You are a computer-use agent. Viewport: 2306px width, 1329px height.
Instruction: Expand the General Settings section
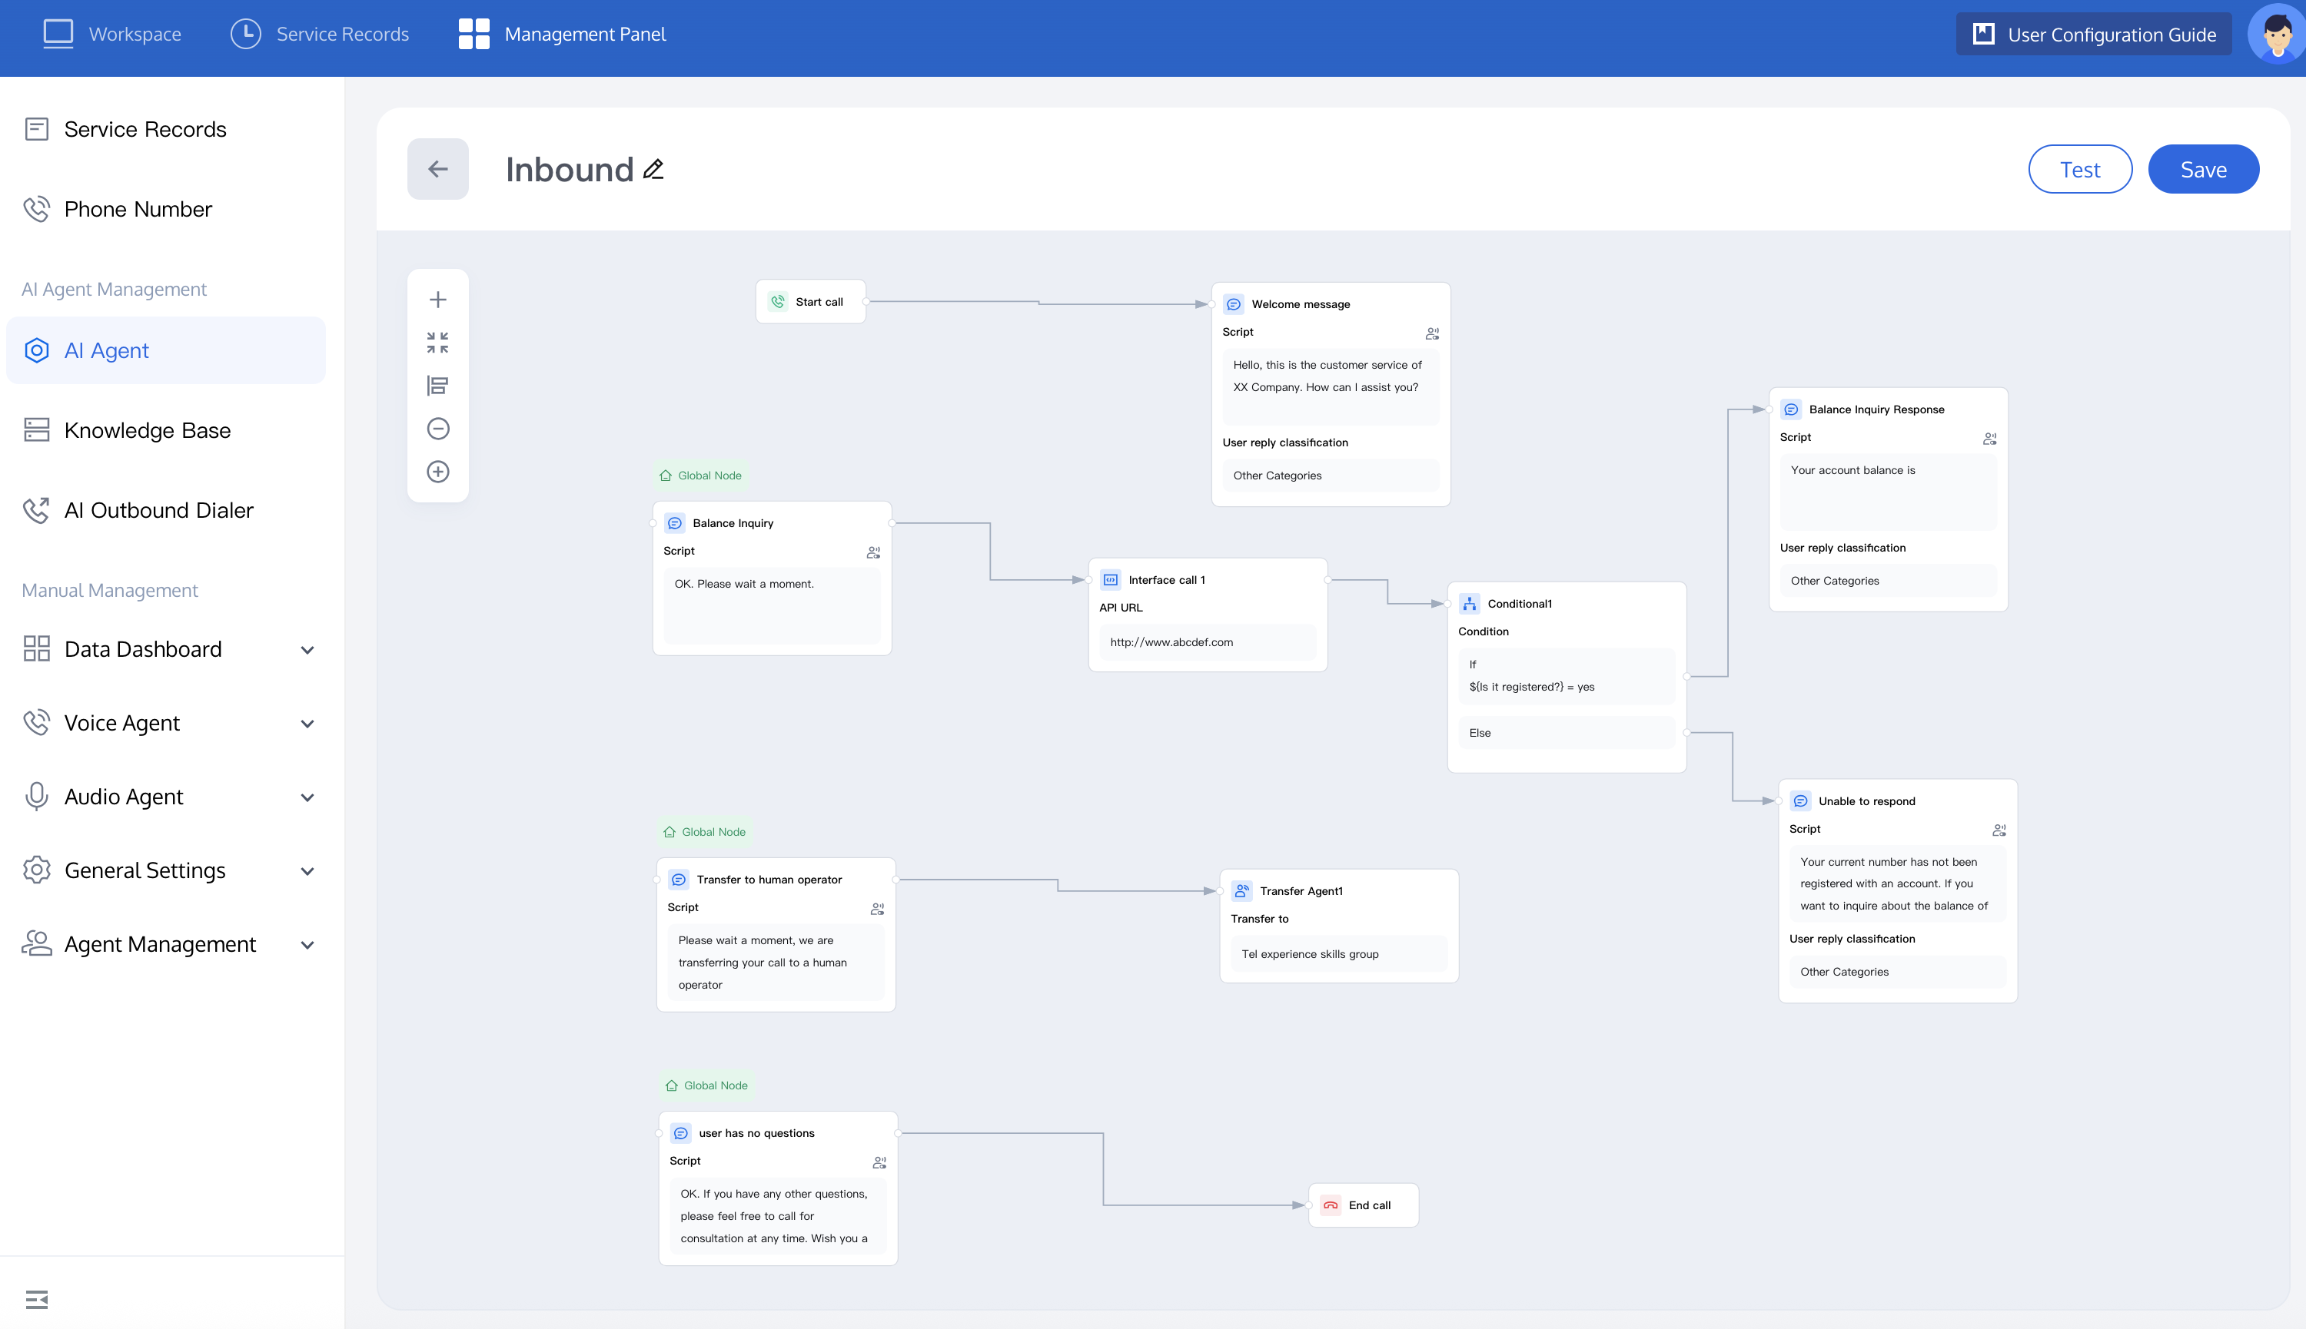307,871
